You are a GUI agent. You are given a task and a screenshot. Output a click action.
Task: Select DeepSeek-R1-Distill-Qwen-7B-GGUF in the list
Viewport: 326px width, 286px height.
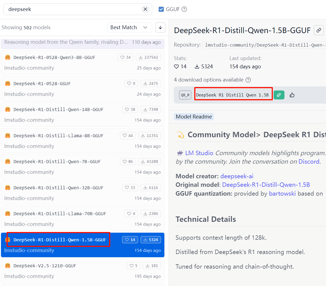(x=83, y=167)
